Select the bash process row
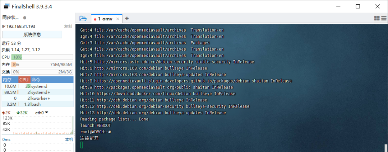 pos(38,104)
